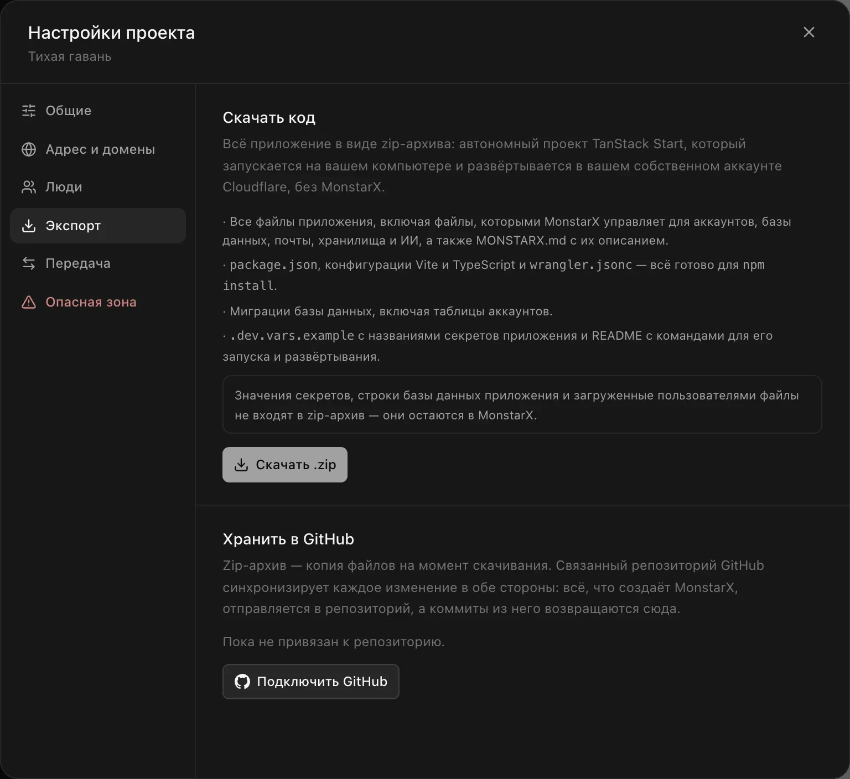Click the paragraph starting Zip-архив — копия файлов
850x779 pixels.
pyautogui.click(x=493, y=587)
